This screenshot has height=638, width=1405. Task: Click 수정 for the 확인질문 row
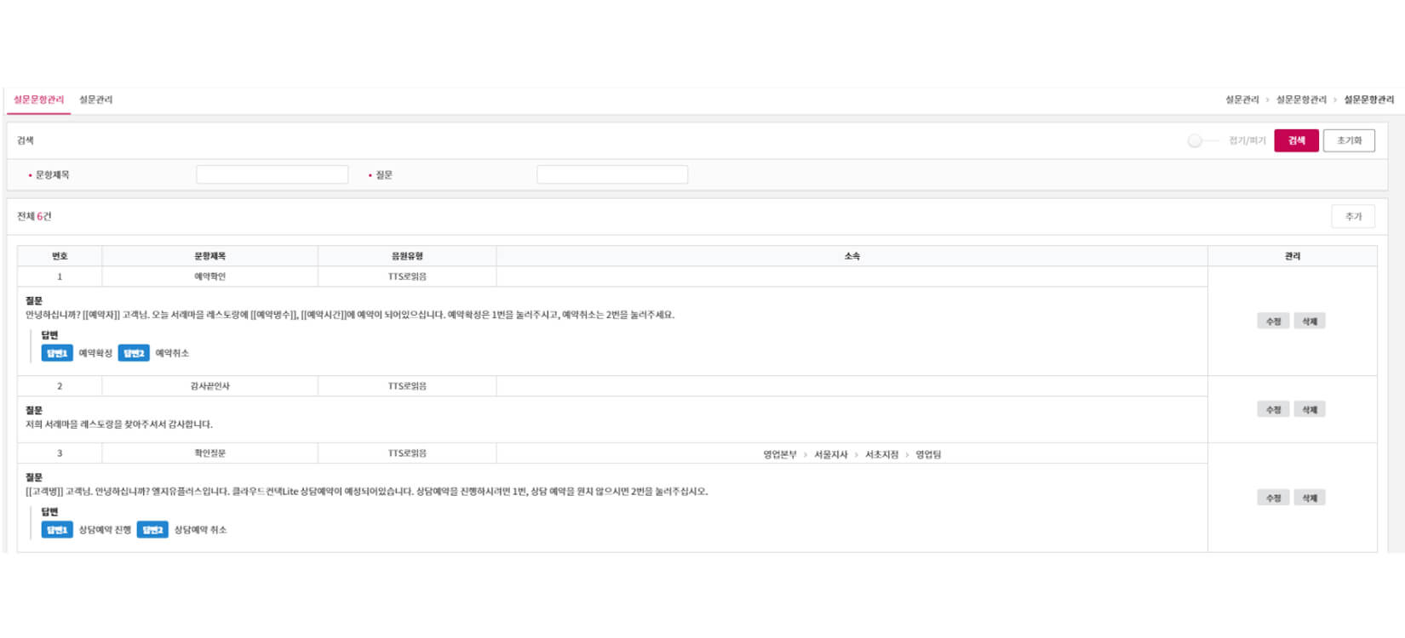coord(1273,498)
